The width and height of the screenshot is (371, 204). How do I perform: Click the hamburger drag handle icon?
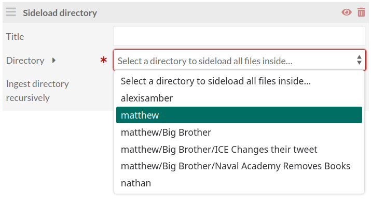(11, 12)
